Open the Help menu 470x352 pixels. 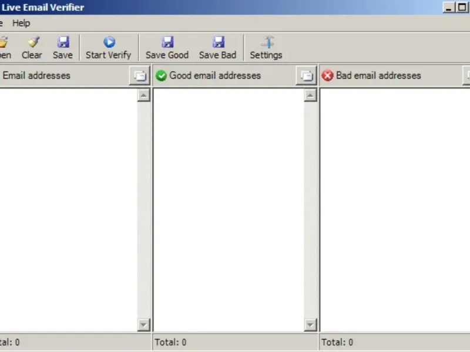pos(21,23)
